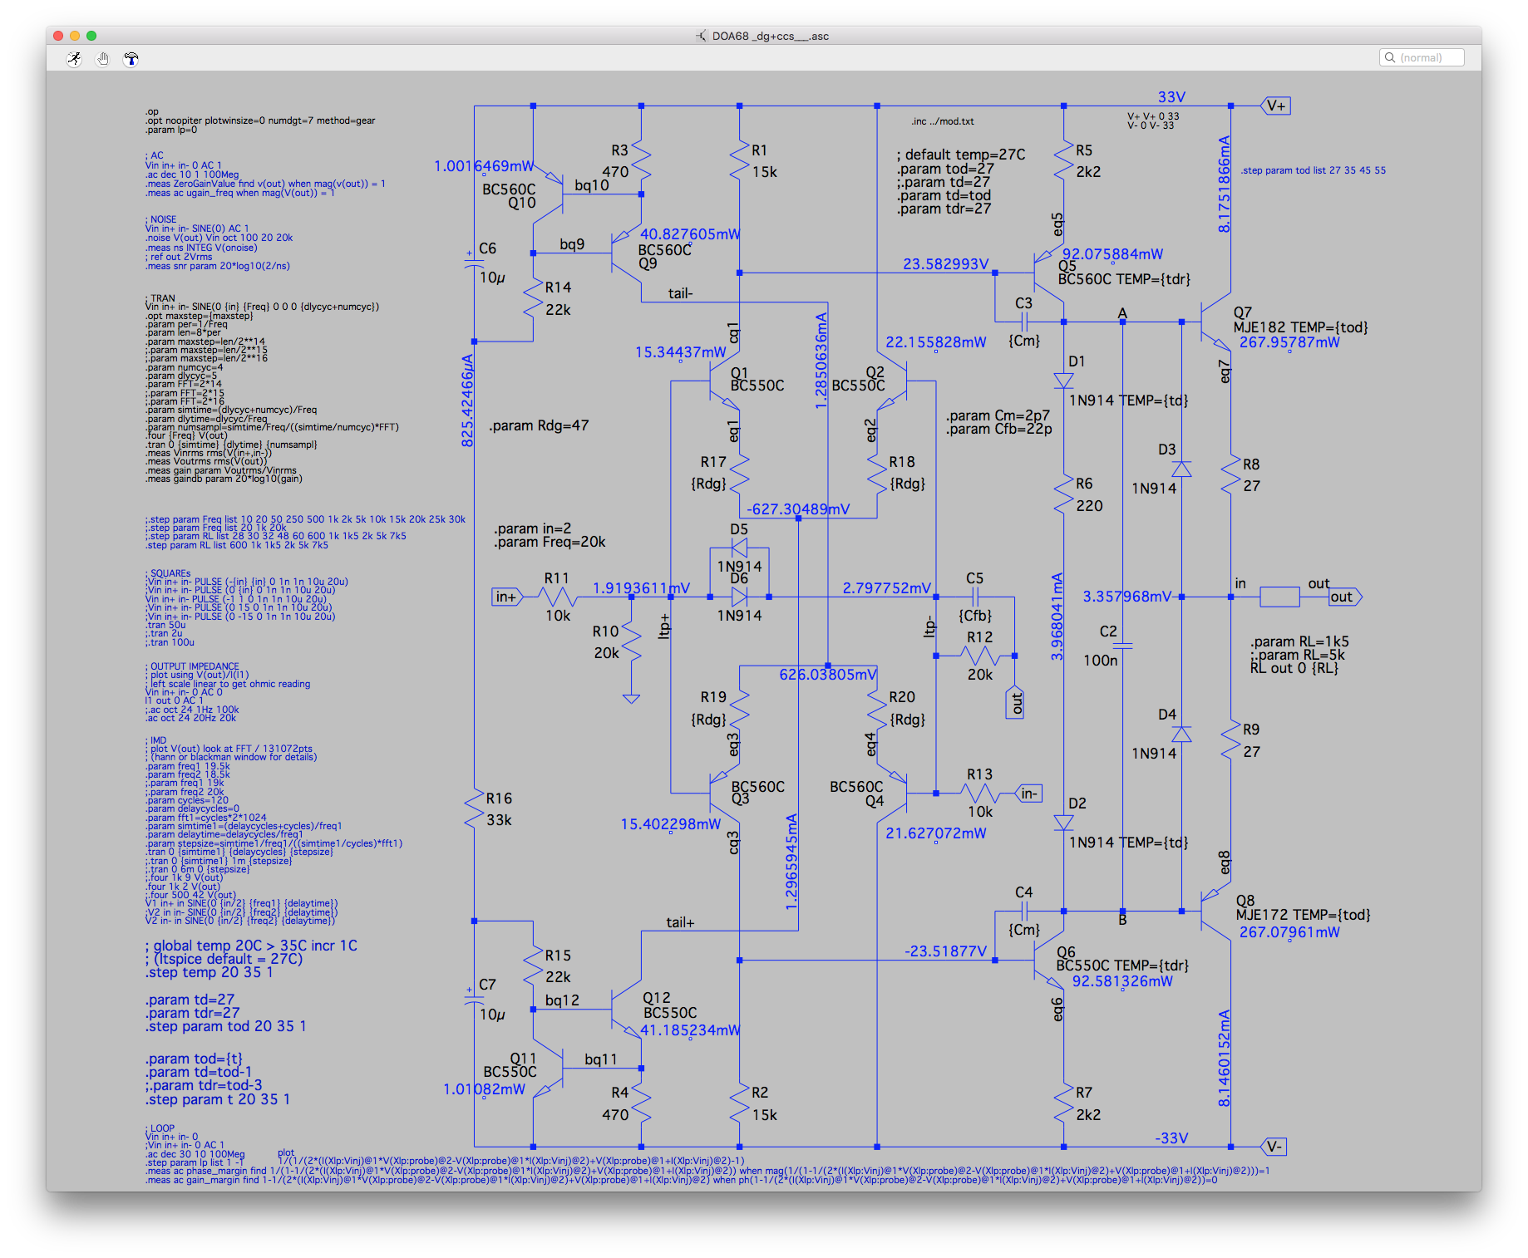
Task: Select the capacitor C7 symbol
Action: pyautogui.click(x=474, y=1000)
